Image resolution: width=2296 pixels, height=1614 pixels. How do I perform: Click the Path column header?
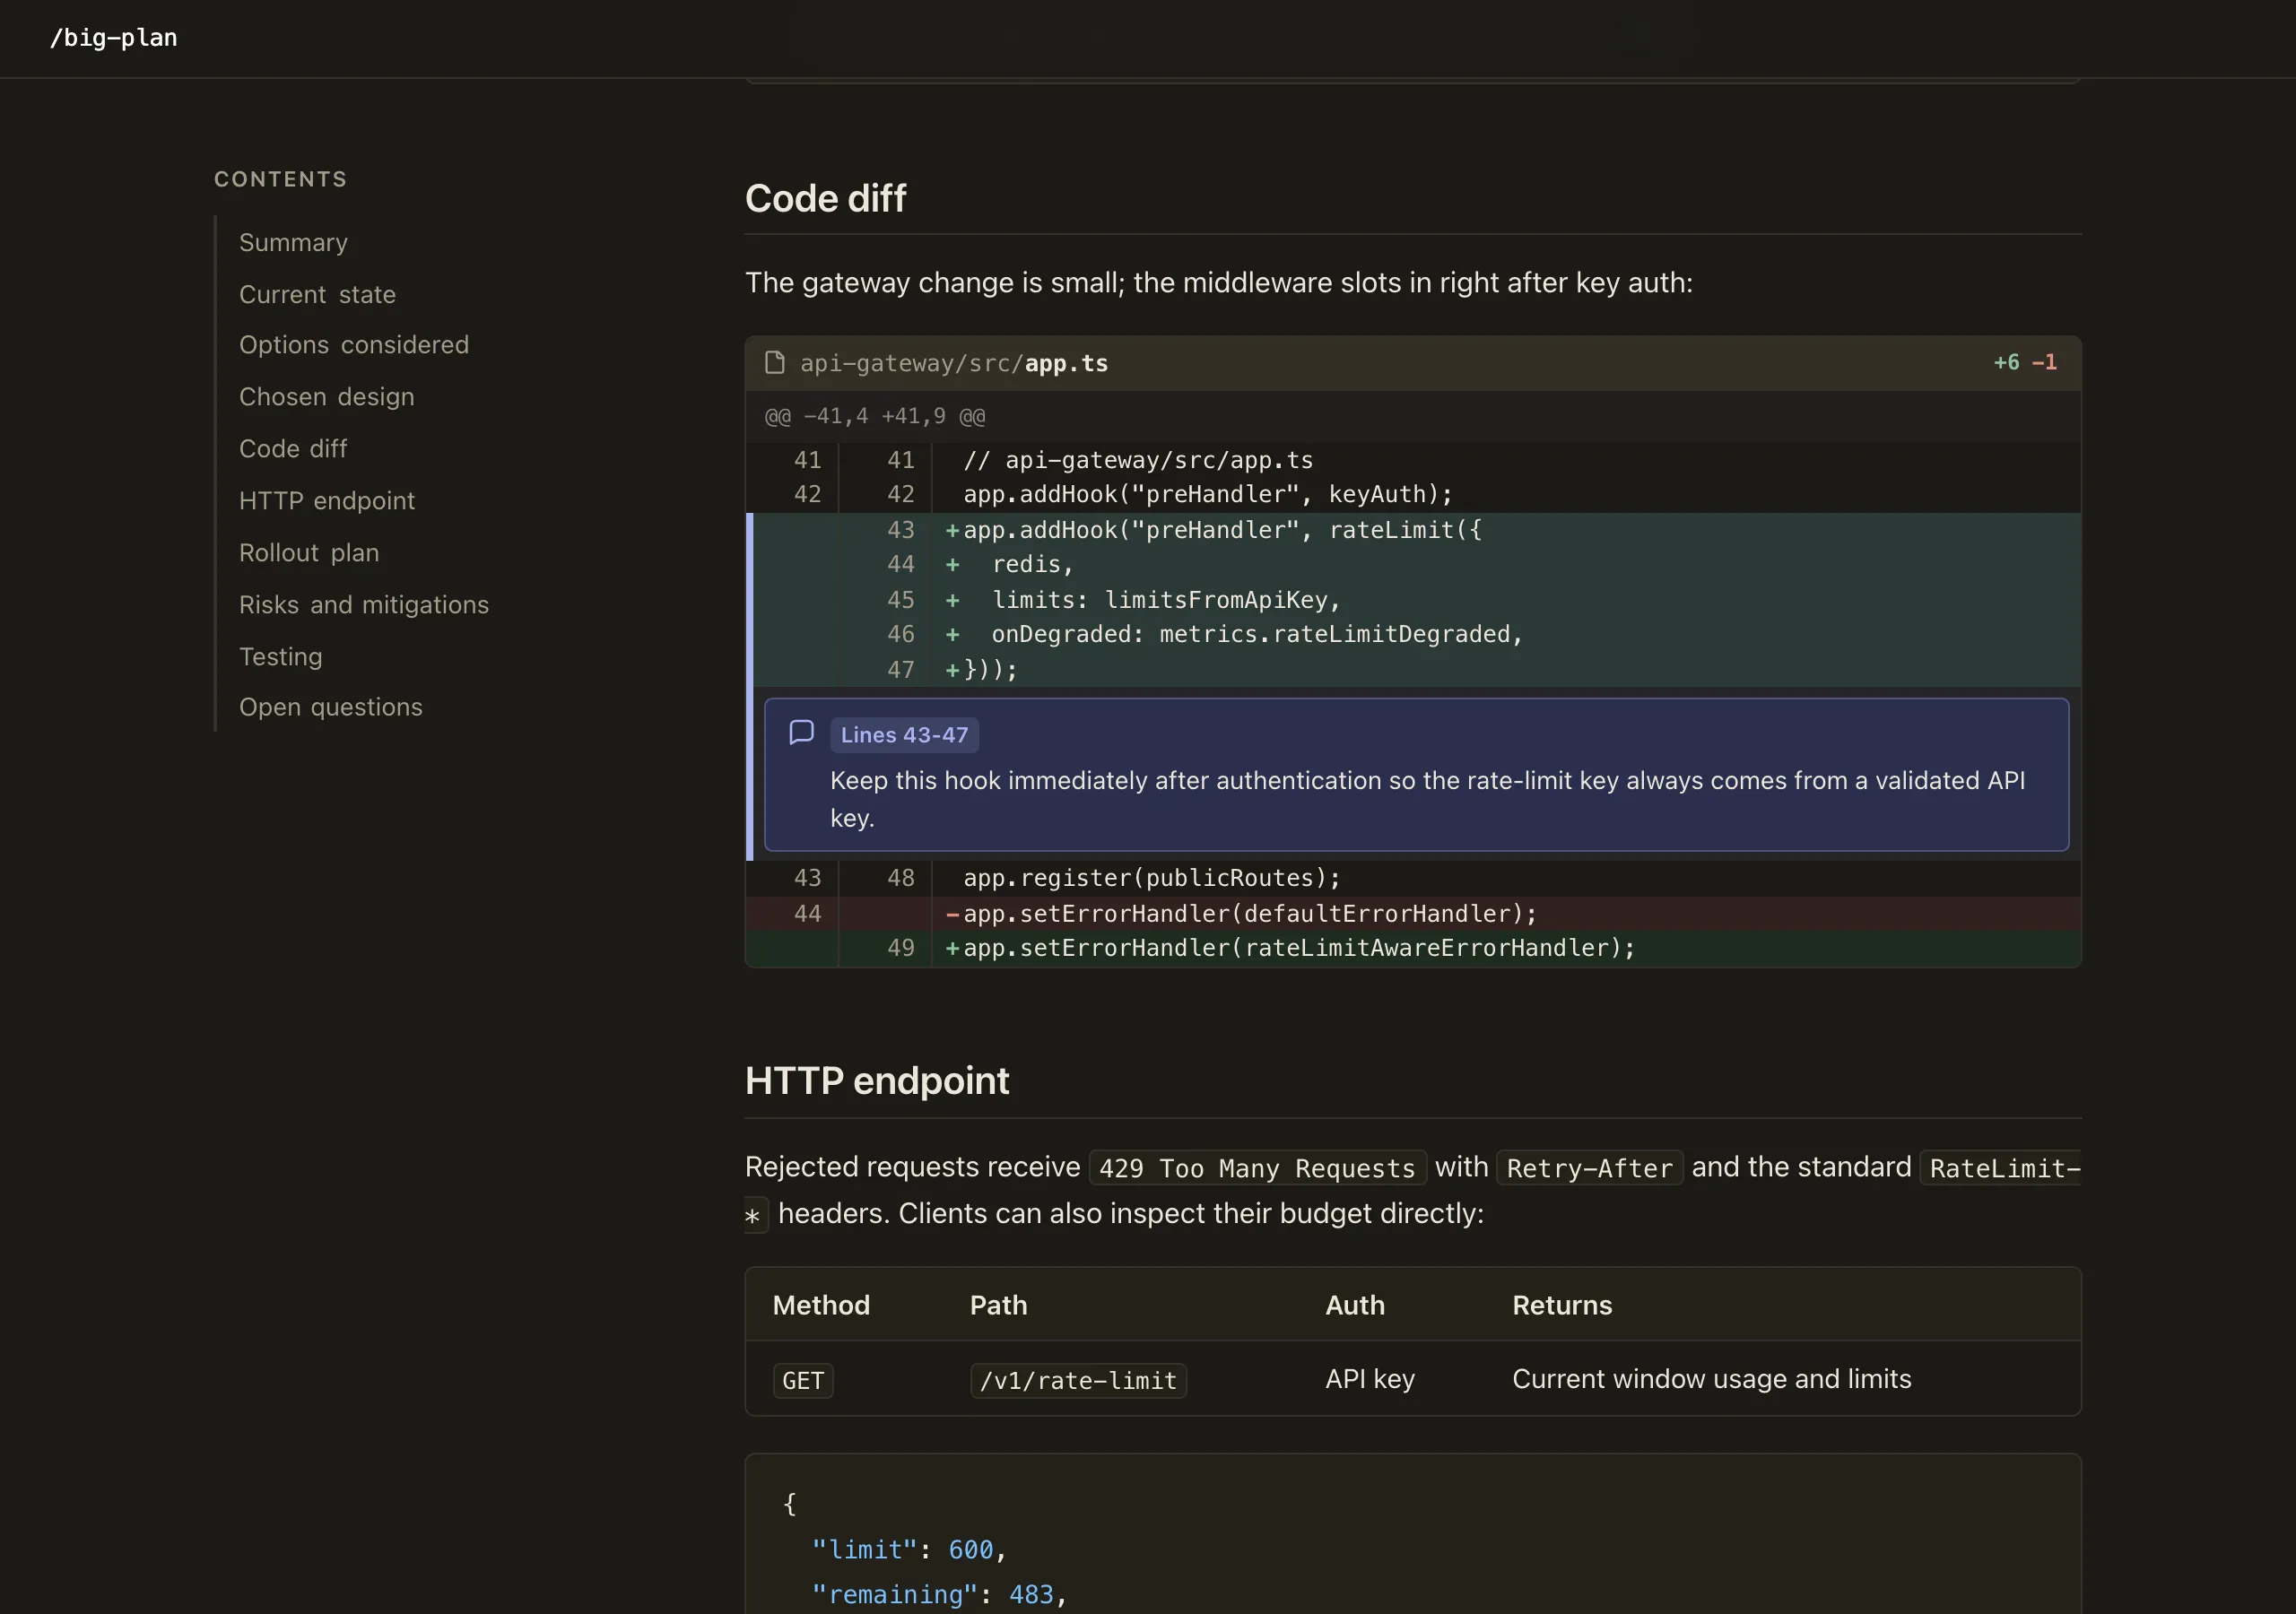tap(998, 1305)
